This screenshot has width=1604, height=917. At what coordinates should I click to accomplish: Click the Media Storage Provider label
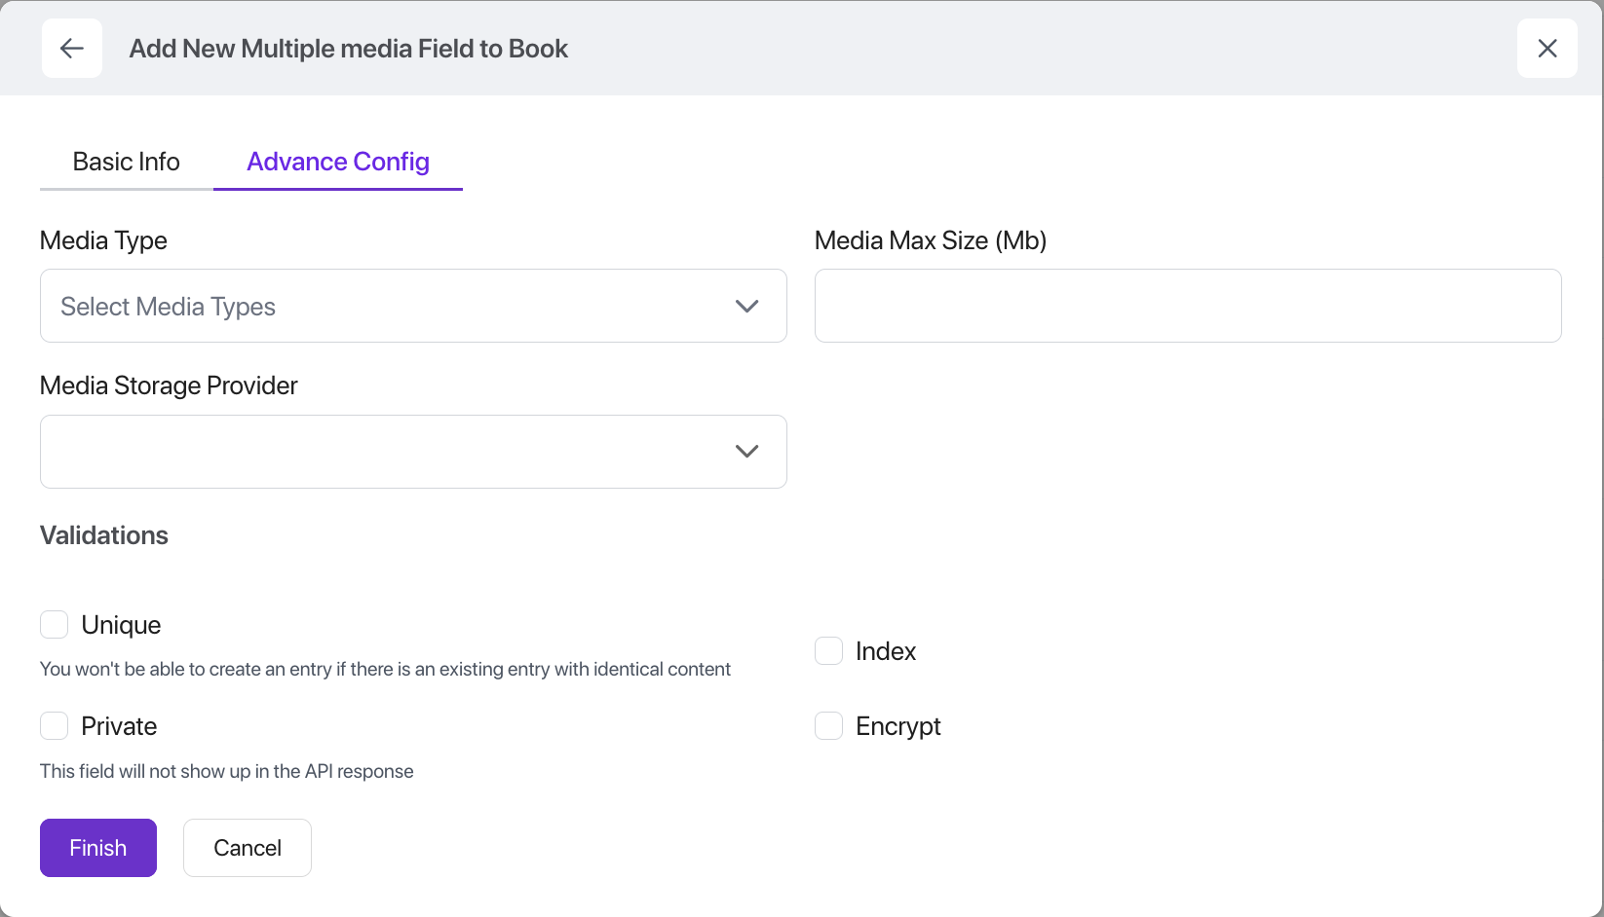point(169,385)
